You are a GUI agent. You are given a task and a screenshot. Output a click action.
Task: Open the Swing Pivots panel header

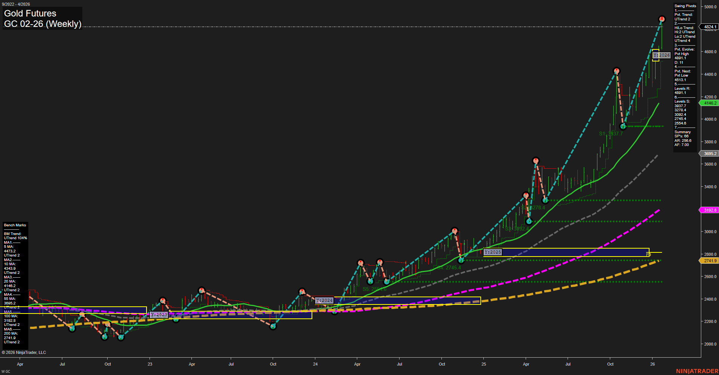[x=685, y=6]
